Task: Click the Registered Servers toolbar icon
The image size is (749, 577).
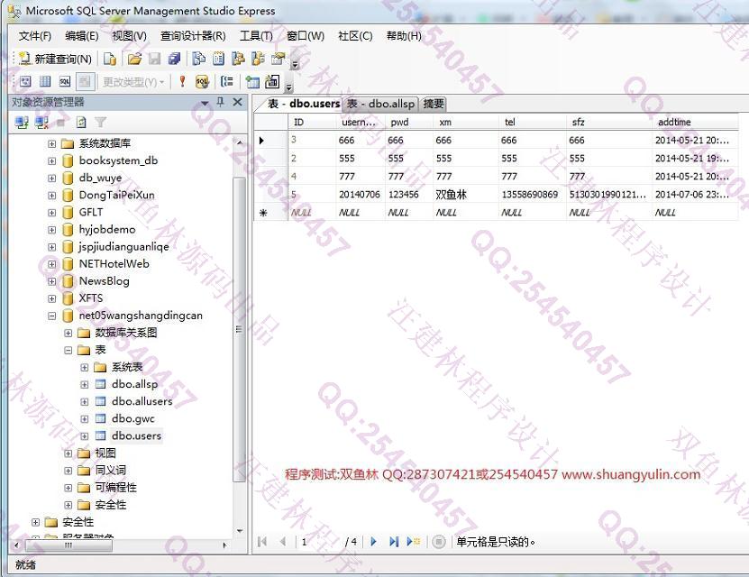Action: click(x=198, y=59)
